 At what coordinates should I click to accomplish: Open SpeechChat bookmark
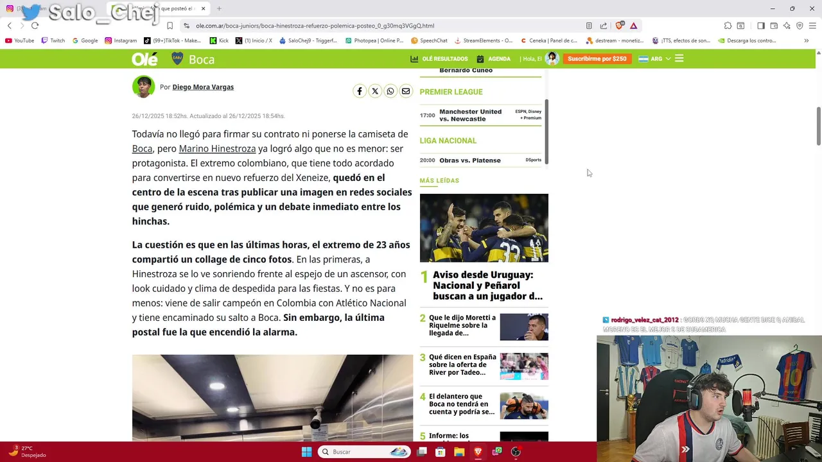(429, 40)
